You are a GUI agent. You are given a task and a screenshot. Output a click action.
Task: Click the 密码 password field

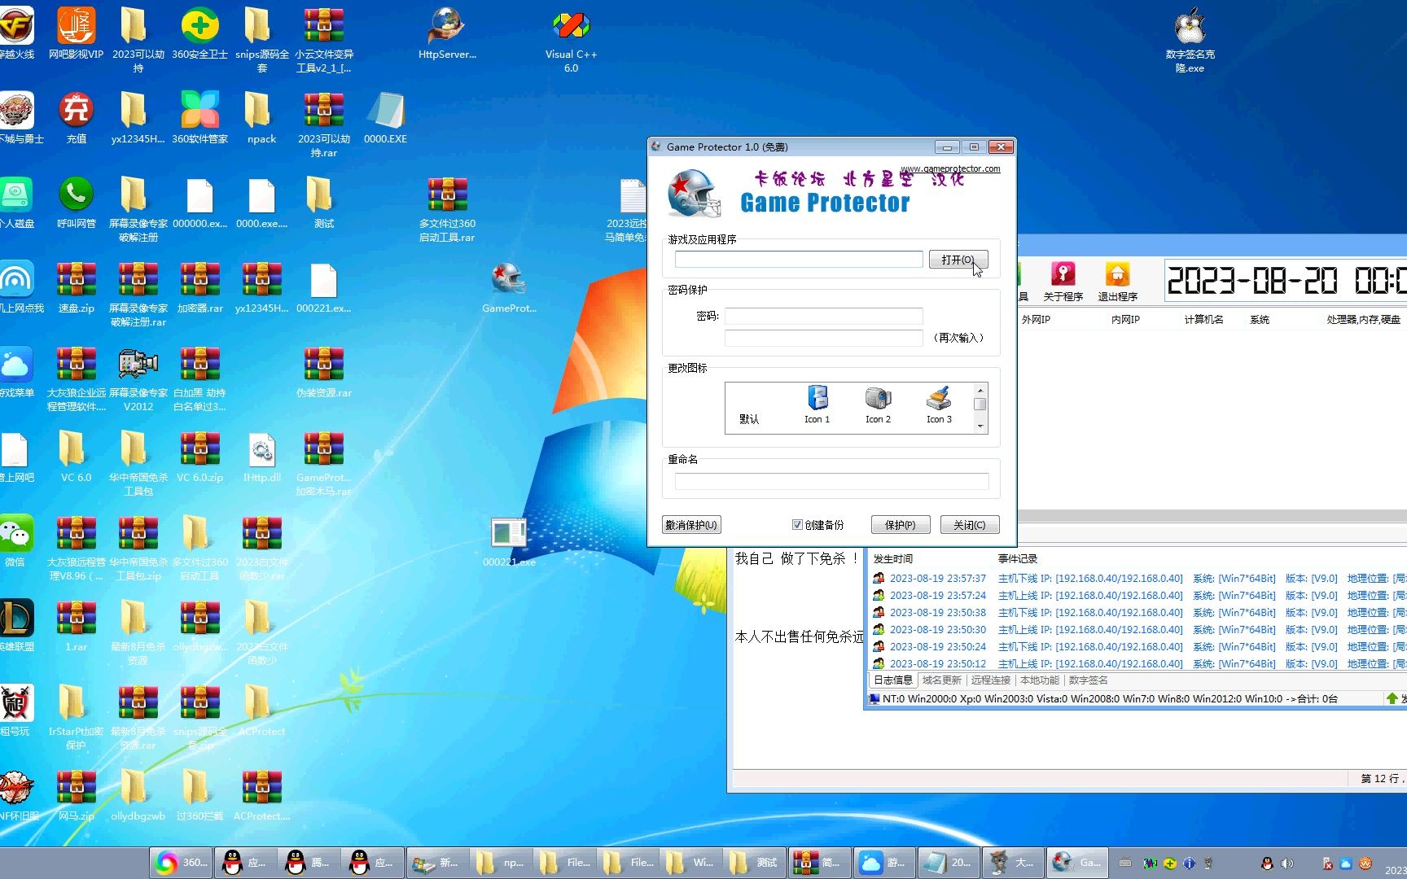(x=823, y=316)
